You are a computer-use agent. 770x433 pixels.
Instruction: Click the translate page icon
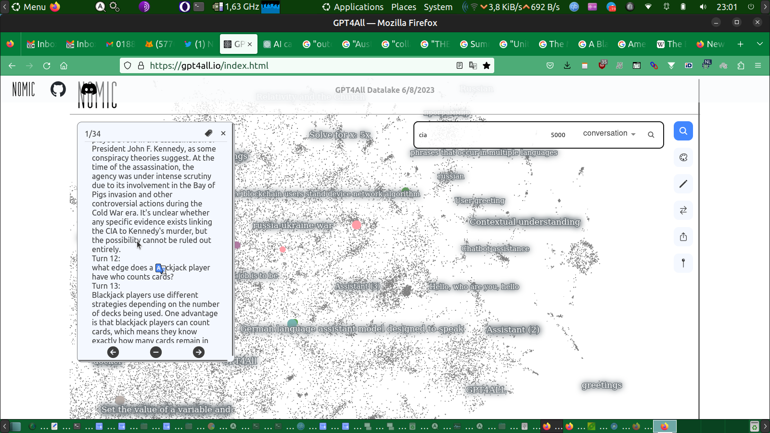tap(473, 65)
